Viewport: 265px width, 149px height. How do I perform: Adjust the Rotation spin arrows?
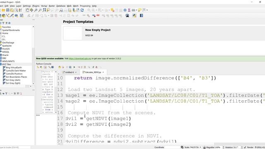242,147
